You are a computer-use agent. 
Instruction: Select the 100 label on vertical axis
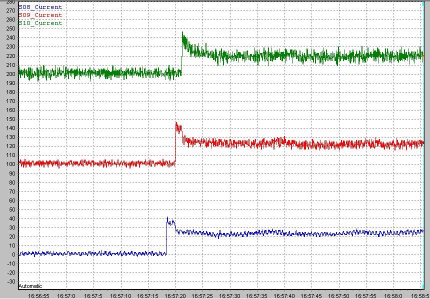pos(10,164)
